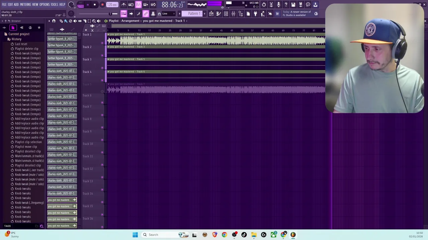Open the shopping cart content library
The height and width of the screenshot is (240, 428).
point(277,14)
